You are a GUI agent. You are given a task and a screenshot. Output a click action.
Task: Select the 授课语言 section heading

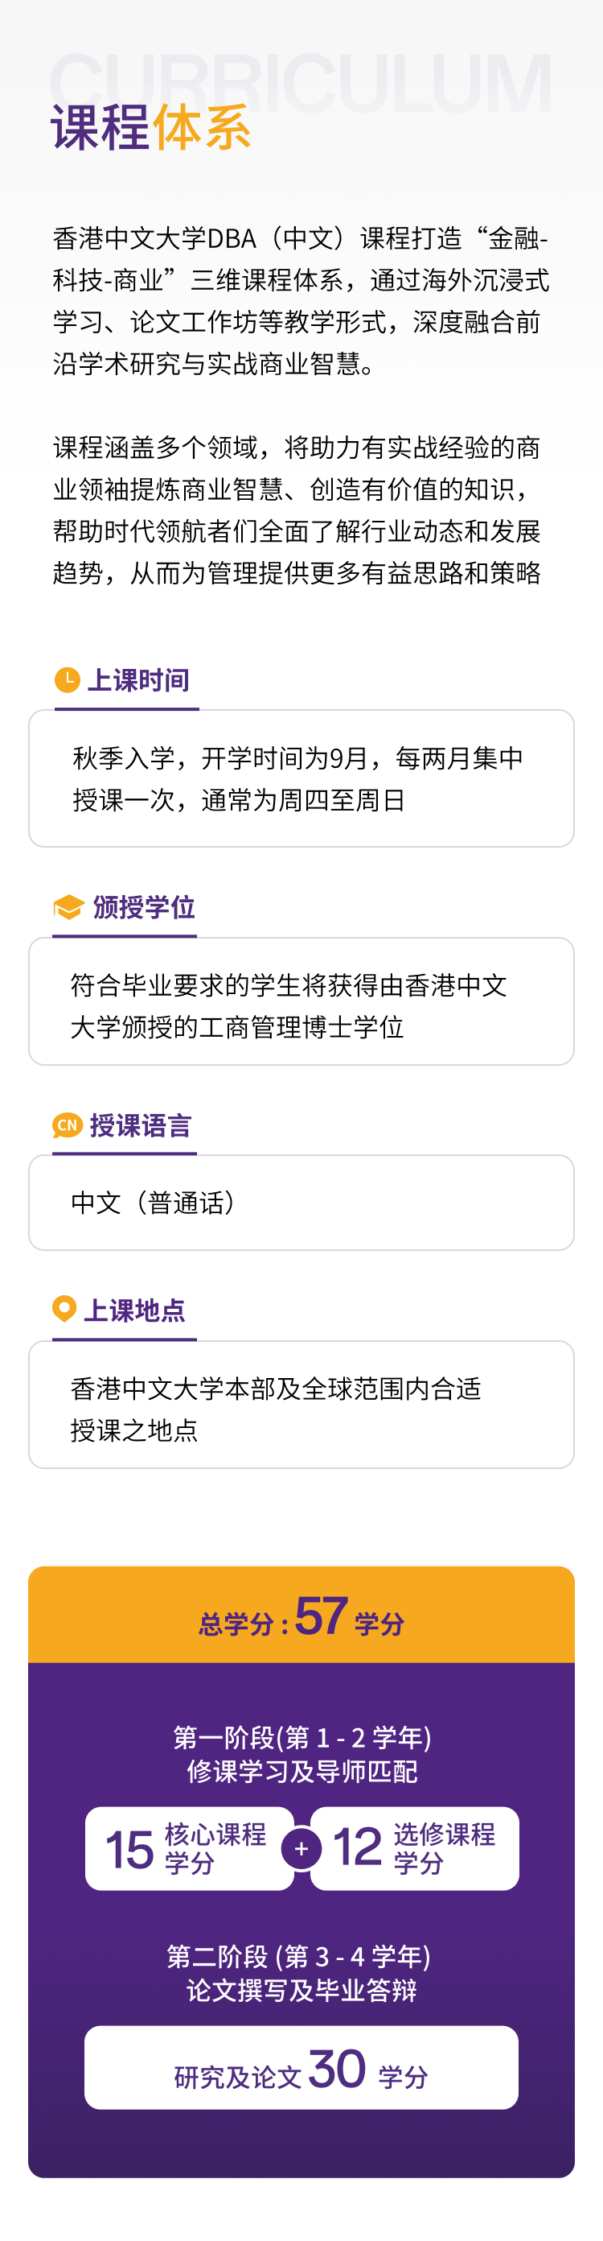[141, 1125]
